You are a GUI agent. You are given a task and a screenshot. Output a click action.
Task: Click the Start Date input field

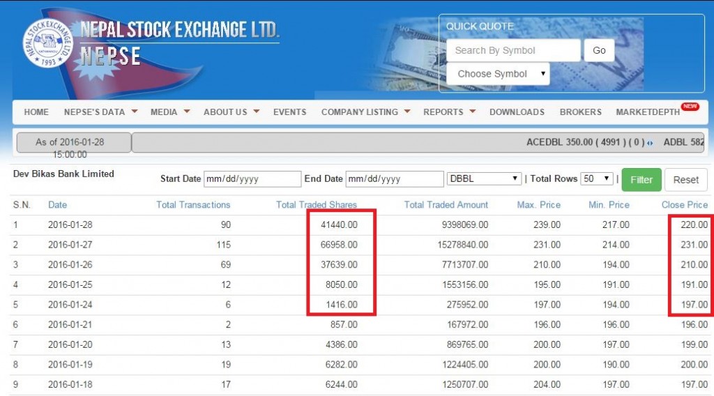tap(252, 179)
